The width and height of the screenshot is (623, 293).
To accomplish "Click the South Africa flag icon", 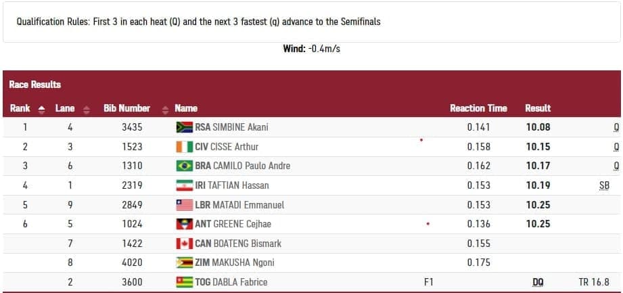I will coord(184,127).
